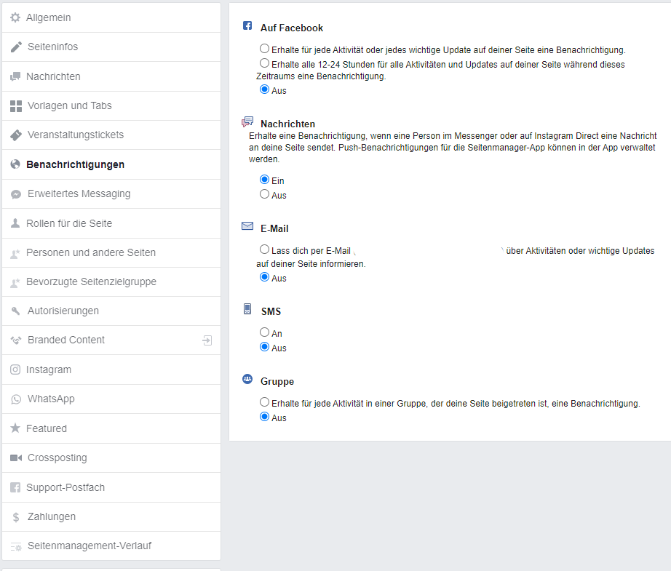Select the Benachrichtigungen tab
Image resolution: width=671 pixels, height=571 pixels.
coord(111,164)
